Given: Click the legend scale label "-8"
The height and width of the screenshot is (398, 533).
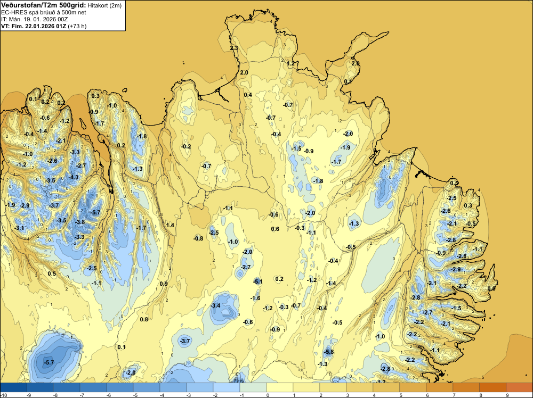Looking at the screenshot, I should [x=54, y=395].
